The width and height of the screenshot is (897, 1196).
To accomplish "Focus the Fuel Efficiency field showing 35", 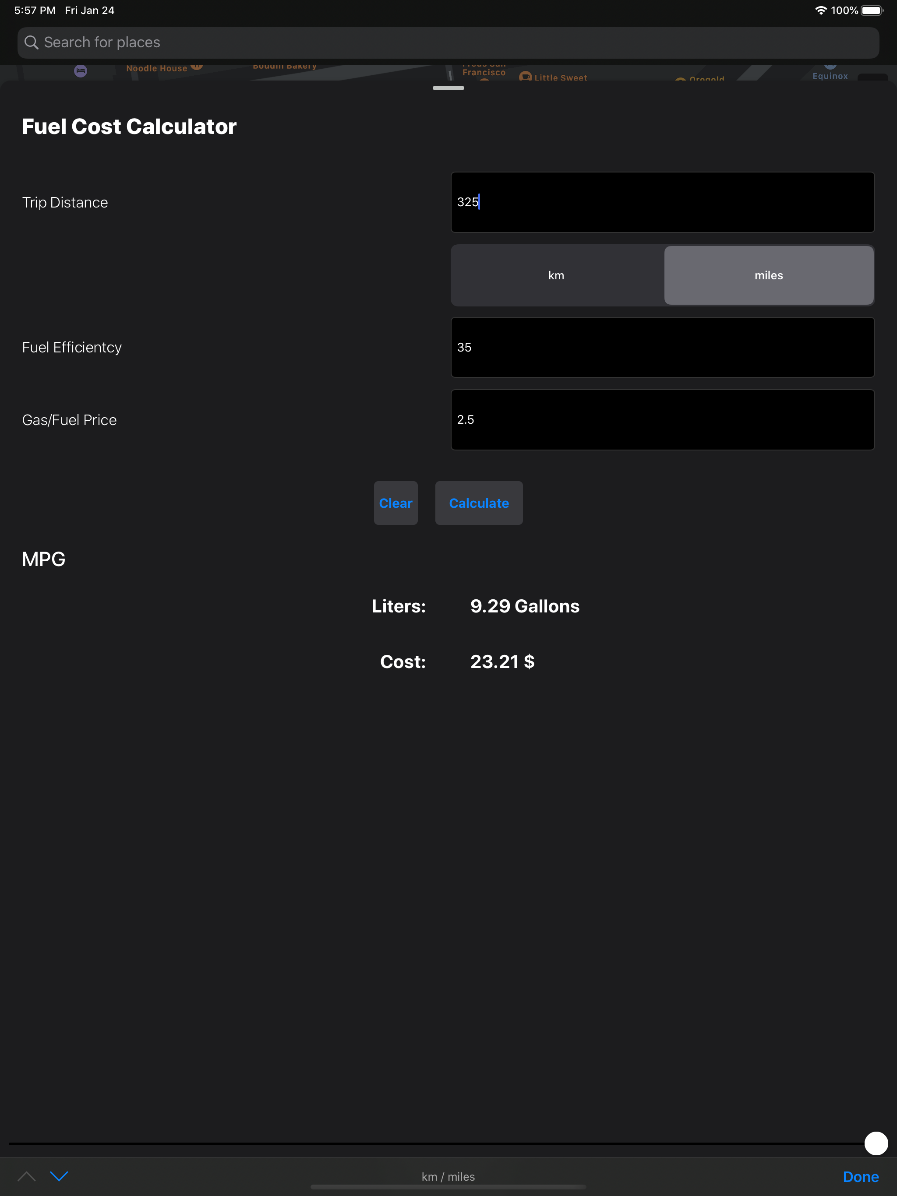I will coord(662,347).
